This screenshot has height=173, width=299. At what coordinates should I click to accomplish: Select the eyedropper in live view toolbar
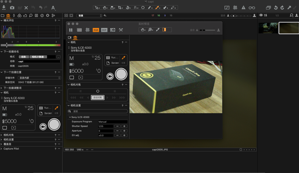click(157, 30)
